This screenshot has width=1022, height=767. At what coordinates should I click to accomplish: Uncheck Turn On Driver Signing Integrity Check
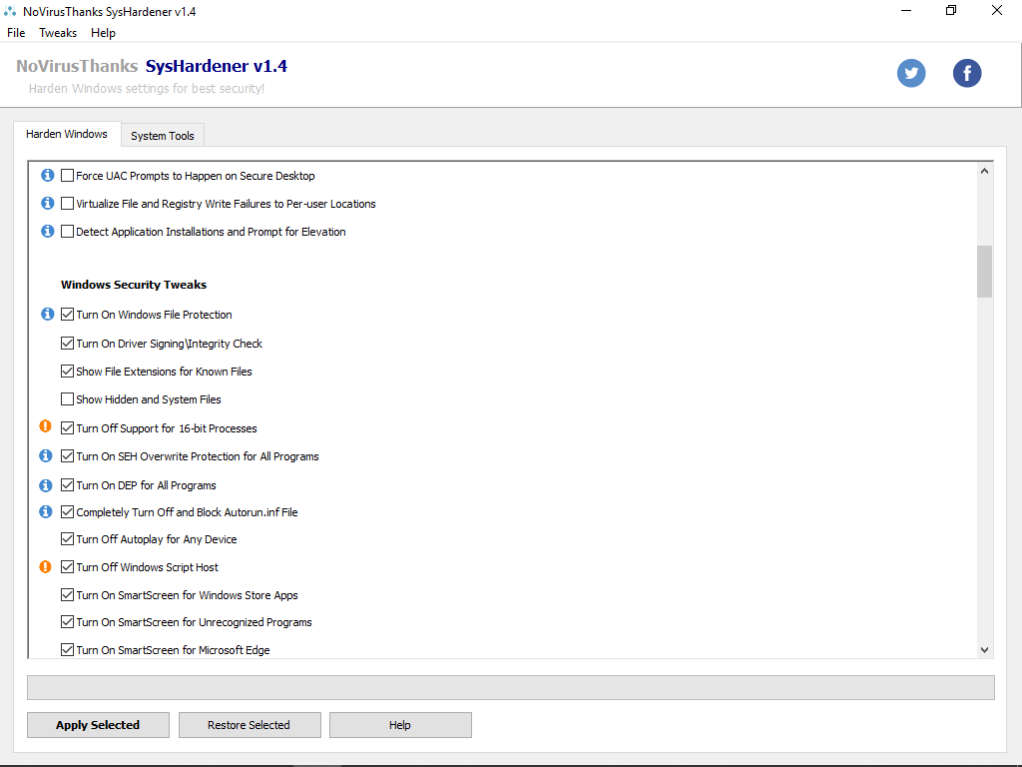(x=67, y=344)
